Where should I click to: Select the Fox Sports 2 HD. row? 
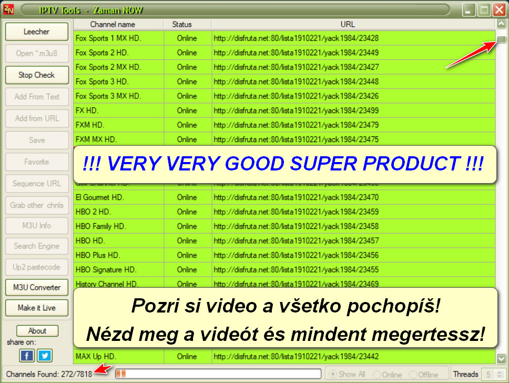point(284,53)
